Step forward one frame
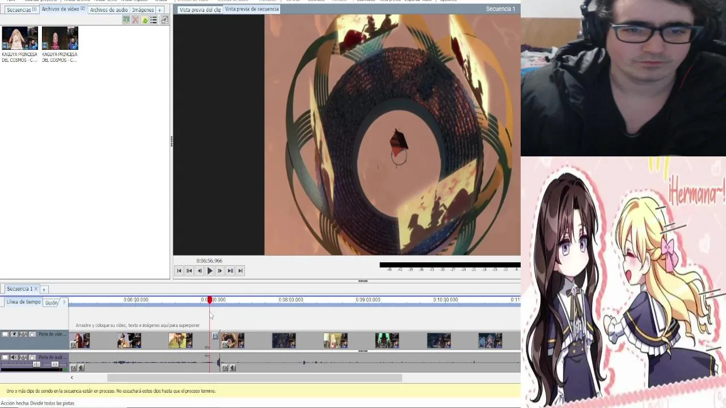 click(220, 271)
